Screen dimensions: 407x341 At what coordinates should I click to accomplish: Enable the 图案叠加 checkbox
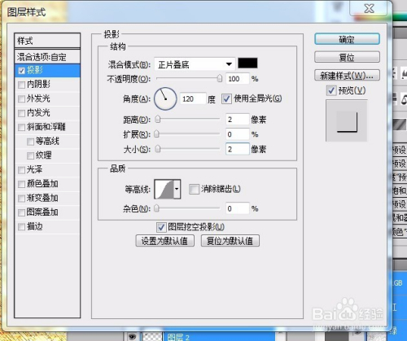pyautogui.click(x=21, y=212)
